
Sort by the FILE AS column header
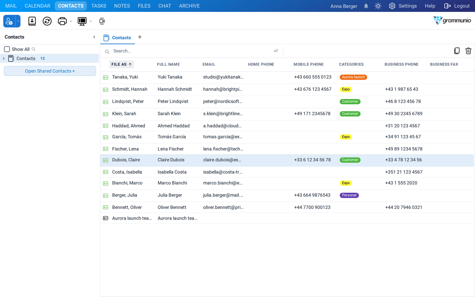pyautogui.click(x=121, y=64)
